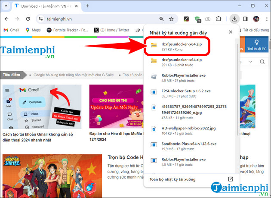The height and width of the screenshot is (198, 271).
Task: Open the tab search dropdown arrow
Action: tap(6, 6)
